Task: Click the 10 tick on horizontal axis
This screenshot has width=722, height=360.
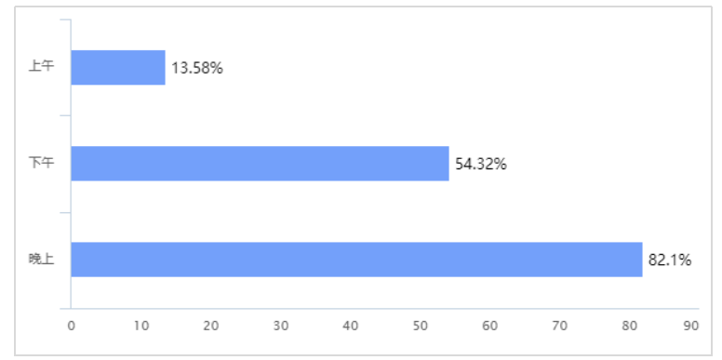Action: click(x=140, y=326)
